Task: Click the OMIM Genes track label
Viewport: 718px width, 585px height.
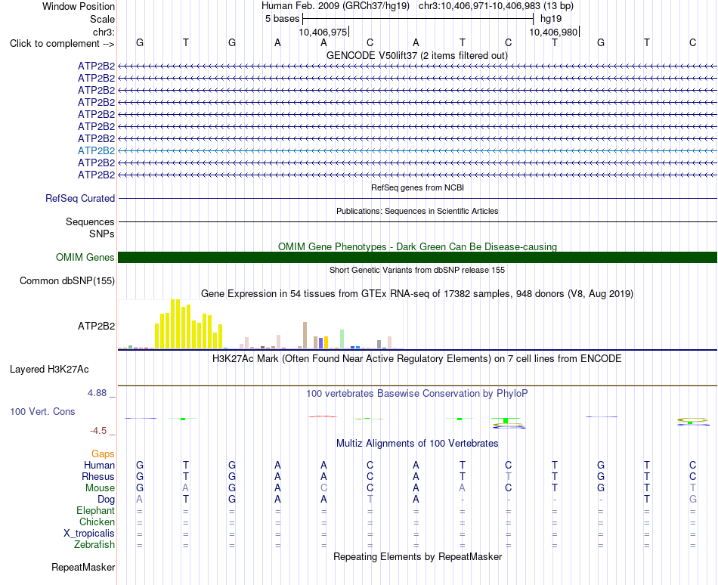Action: [x=85, y=257]
